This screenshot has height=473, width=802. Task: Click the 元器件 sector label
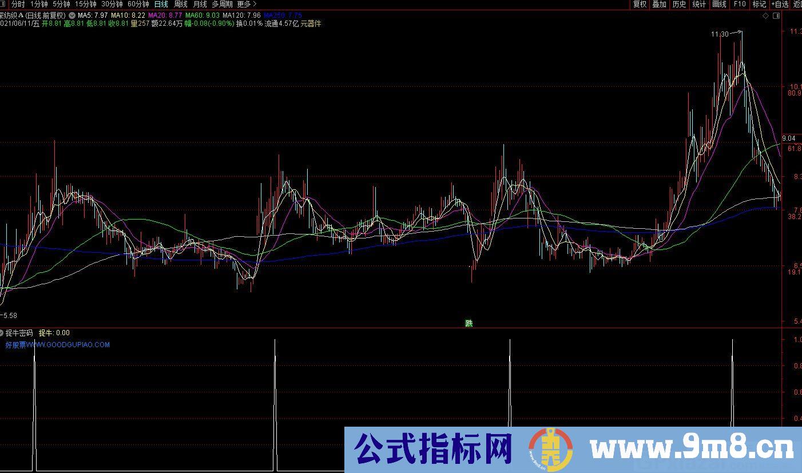tap(311, 24)
